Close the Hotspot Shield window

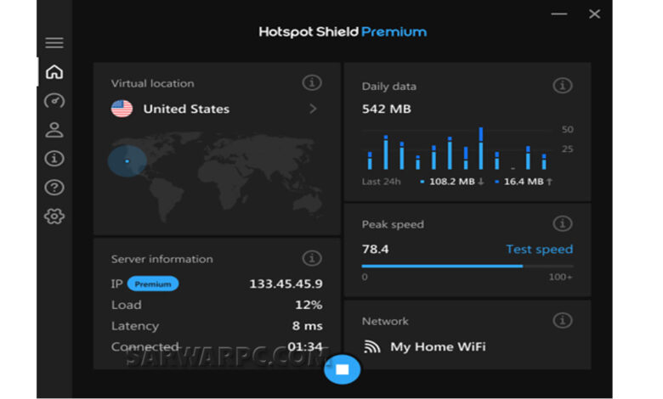(x=594, y=14)
